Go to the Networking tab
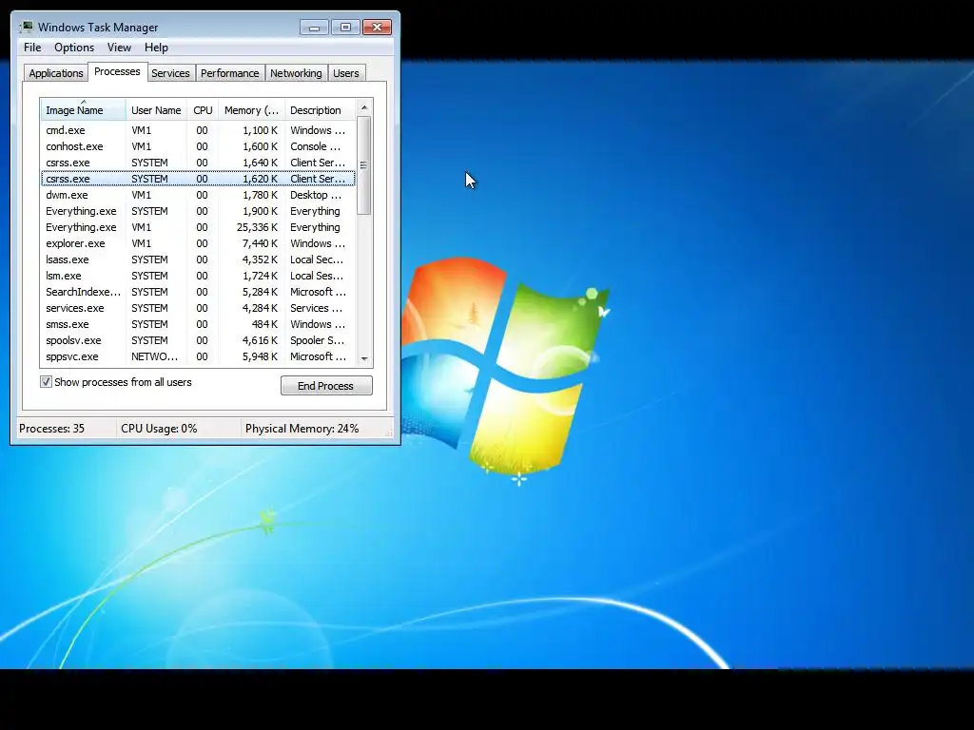The image size is (974, 730). [297, 73]
